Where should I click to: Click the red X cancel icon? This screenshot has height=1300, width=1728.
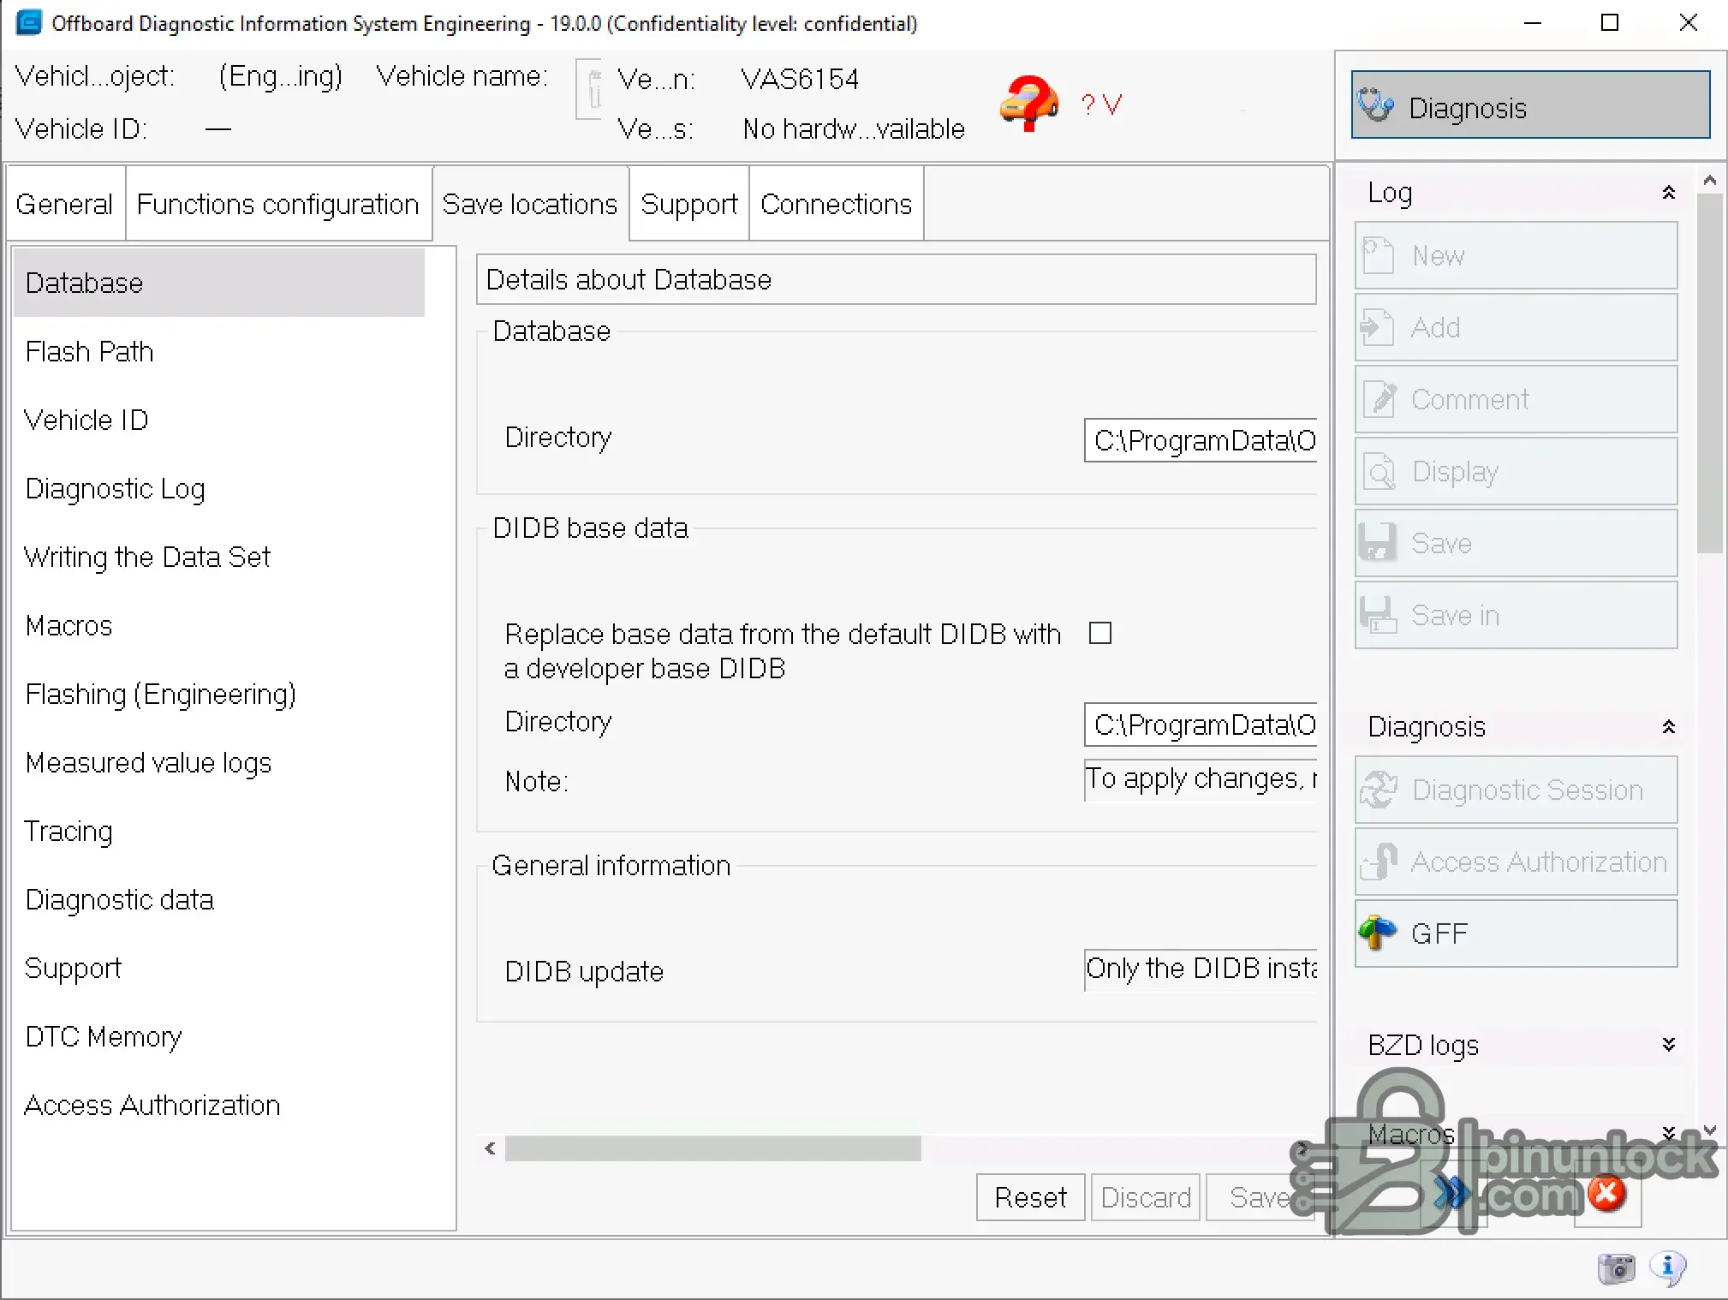[1607, 1193]
